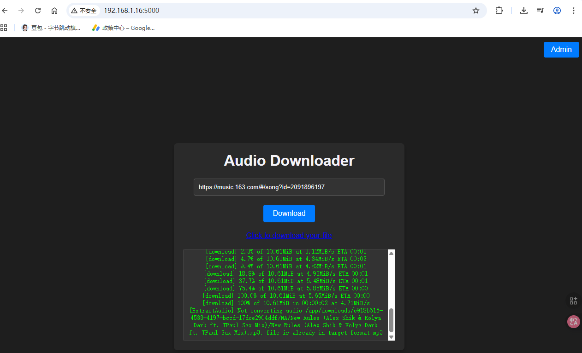Open the 政策中心 Google bookmark
Viewport: 582px width, 353px height.
pos(123,28)
